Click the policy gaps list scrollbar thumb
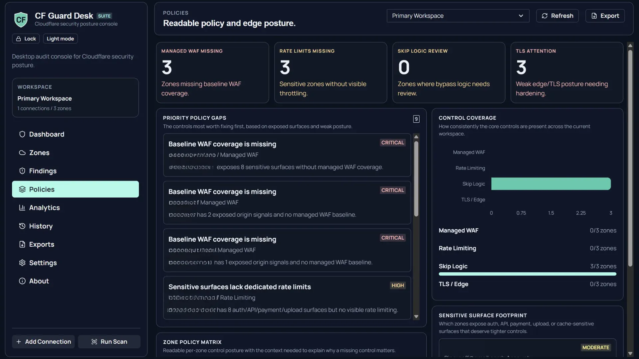 [x=416, y=179]
